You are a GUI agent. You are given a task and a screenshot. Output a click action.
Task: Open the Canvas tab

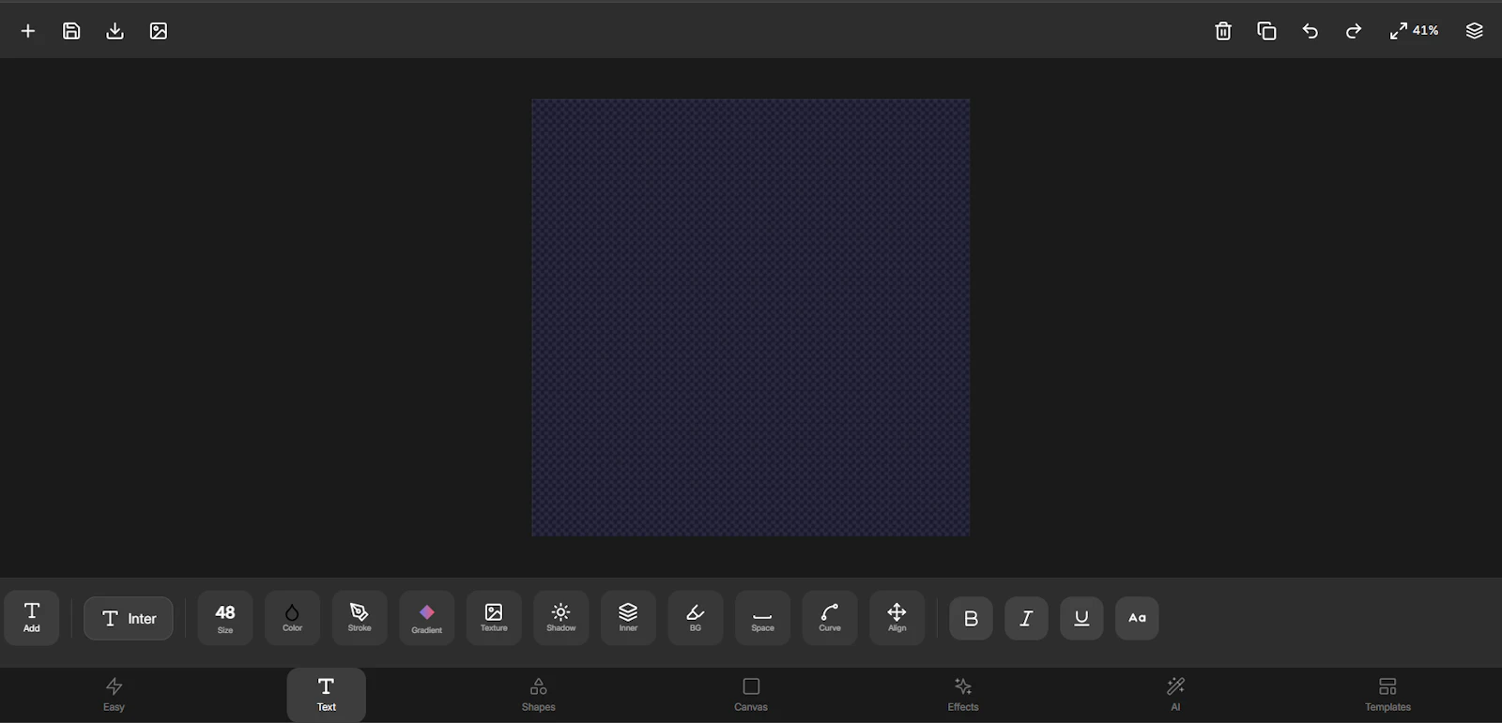(x=751, y=695)
